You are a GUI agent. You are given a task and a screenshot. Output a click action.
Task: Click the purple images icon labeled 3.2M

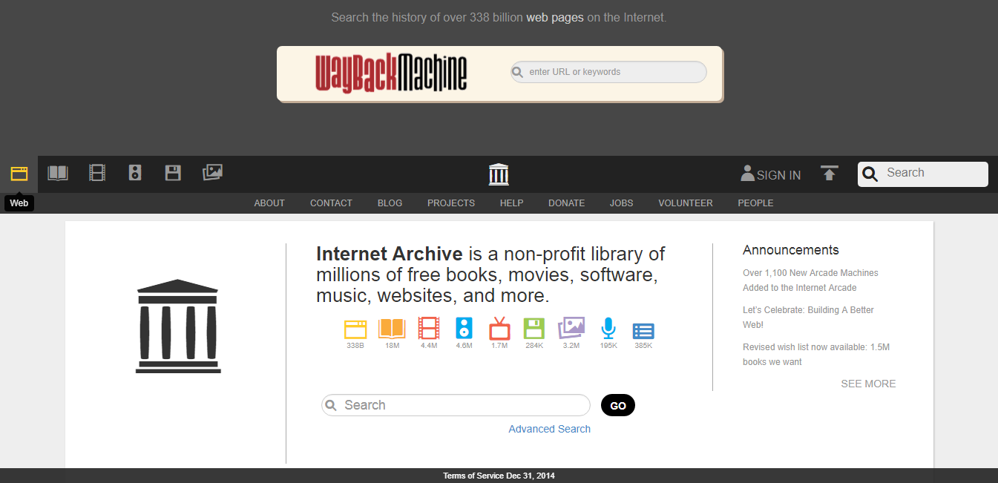coord(571,329)
